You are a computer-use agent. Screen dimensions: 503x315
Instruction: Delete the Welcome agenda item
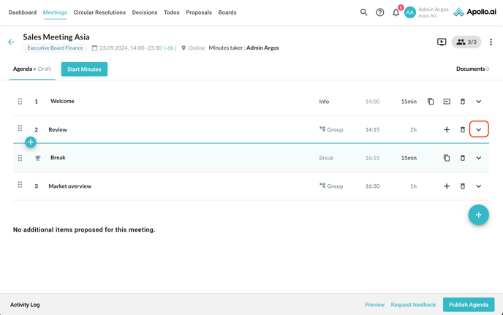tap(463, 102)
